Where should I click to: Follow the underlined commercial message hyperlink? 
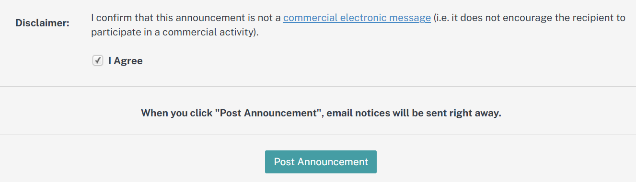pos(357,18)
